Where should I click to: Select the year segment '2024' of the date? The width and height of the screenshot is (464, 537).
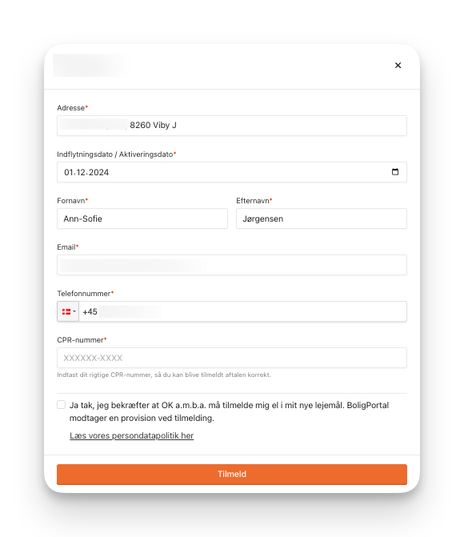click(x=98, y=172)
